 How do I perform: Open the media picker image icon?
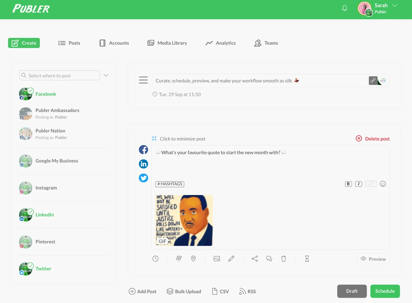click(x=217, y=258)
